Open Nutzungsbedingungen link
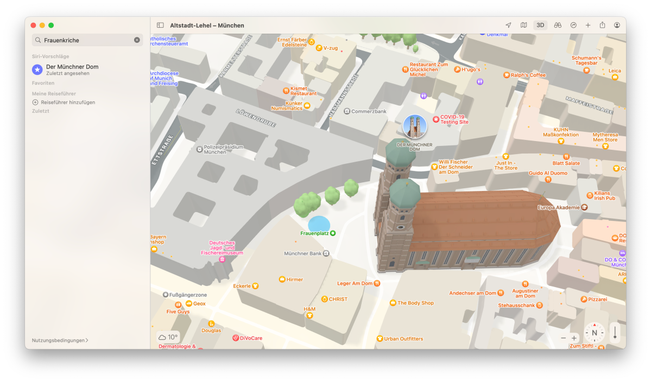The width and height of the screenshot is (651, 382). pos(60,341)
